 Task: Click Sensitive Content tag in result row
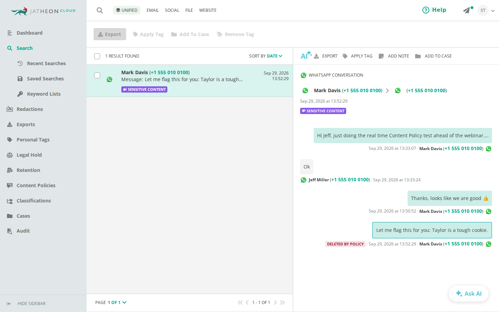144,89
